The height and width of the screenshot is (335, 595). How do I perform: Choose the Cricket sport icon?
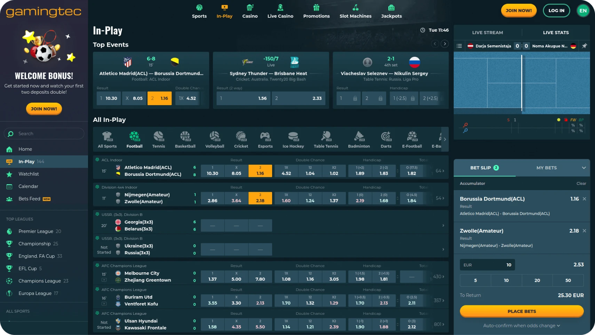coord(241,136)
